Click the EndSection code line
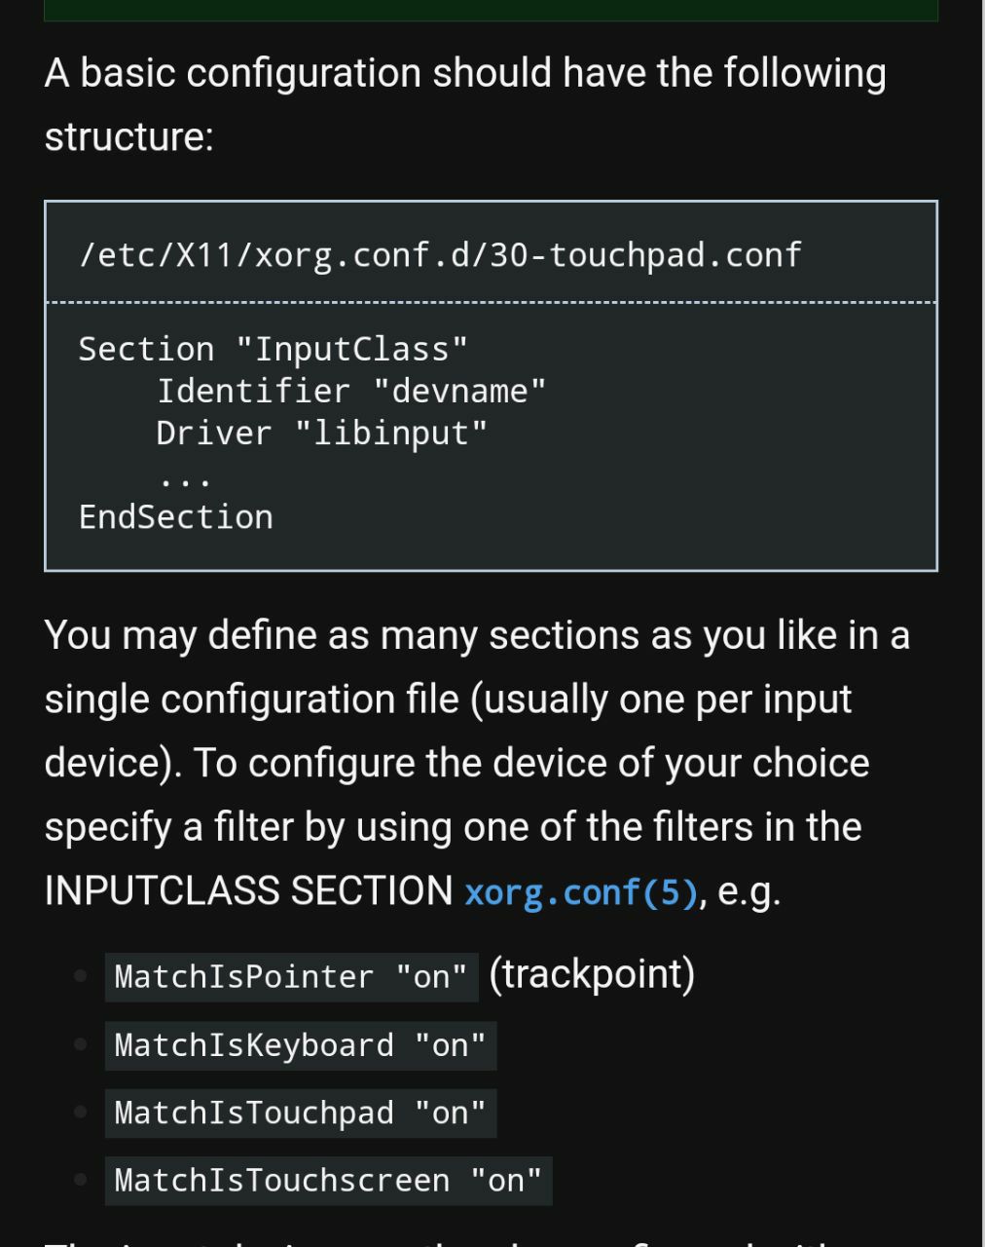Screen dimensions: 985x1247 [x=176, y=516]
